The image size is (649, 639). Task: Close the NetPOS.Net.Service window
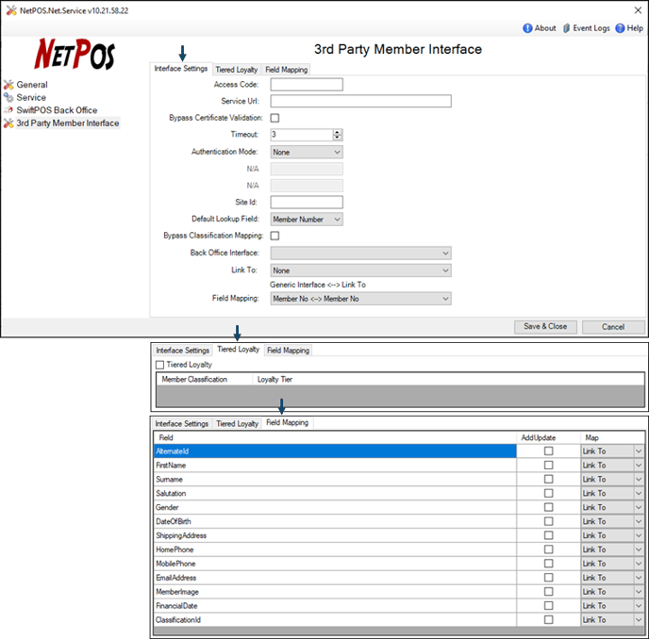[638, 10]
